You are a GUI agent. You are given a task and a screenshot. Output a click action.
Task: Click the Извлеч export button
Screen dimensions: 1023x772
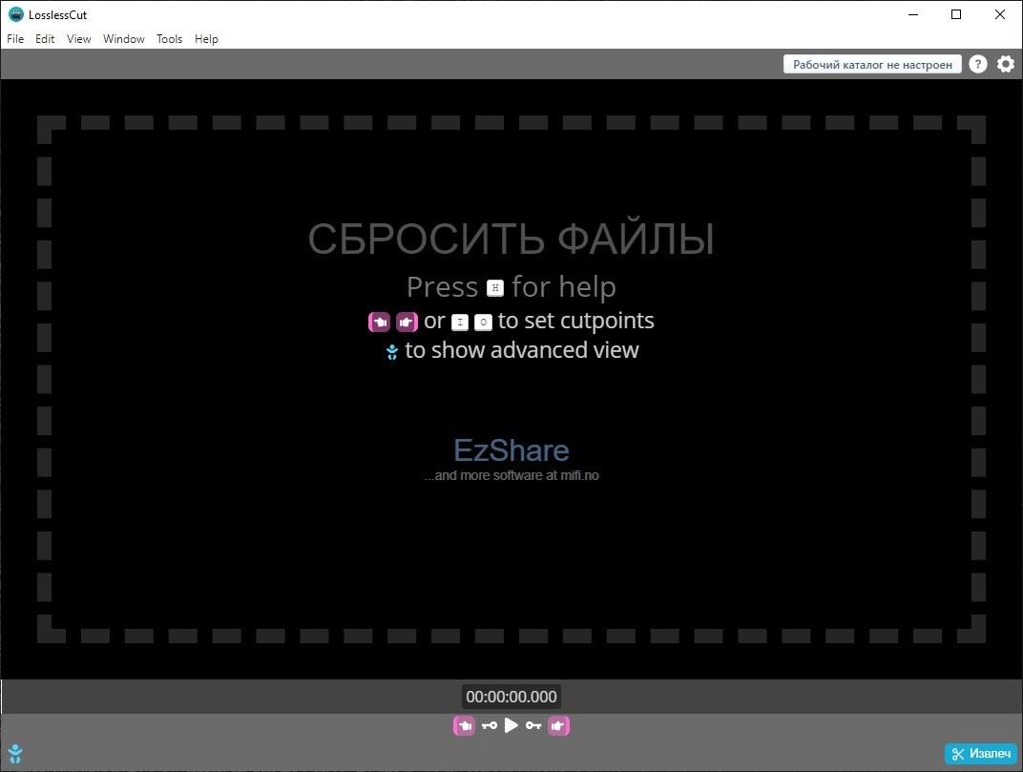pyautogui.click(x=981, y=754)
